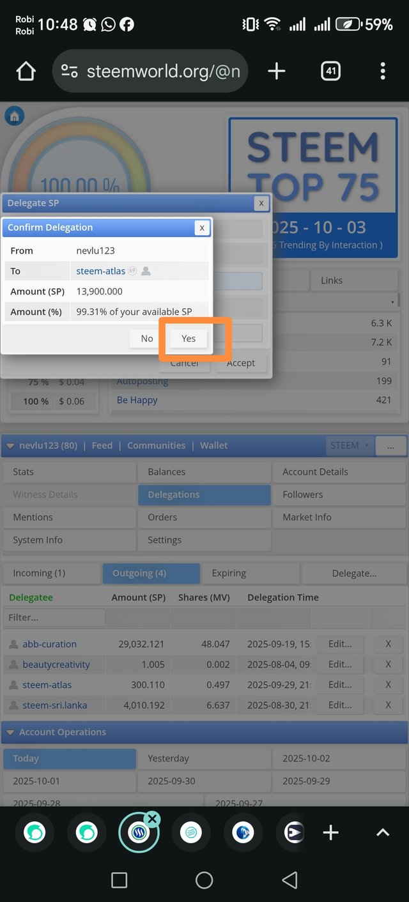Select the Yesterday operations tab
Image resolution: width=409 pixels, height=902 pixels.
pos(204,759)
